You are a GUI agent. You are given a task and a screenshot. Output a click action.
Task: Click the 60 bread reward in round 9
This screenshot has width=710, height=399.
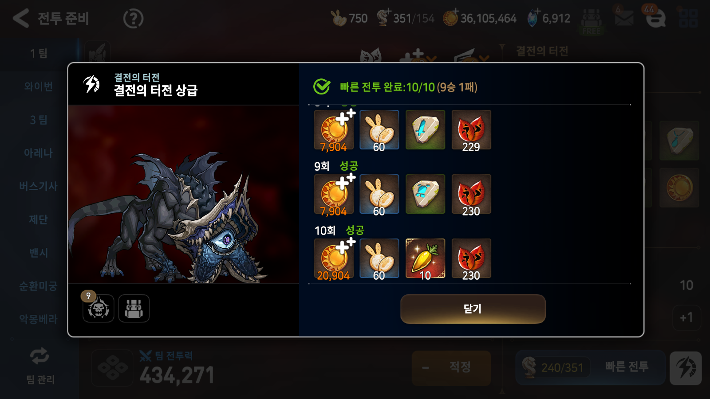379,194
